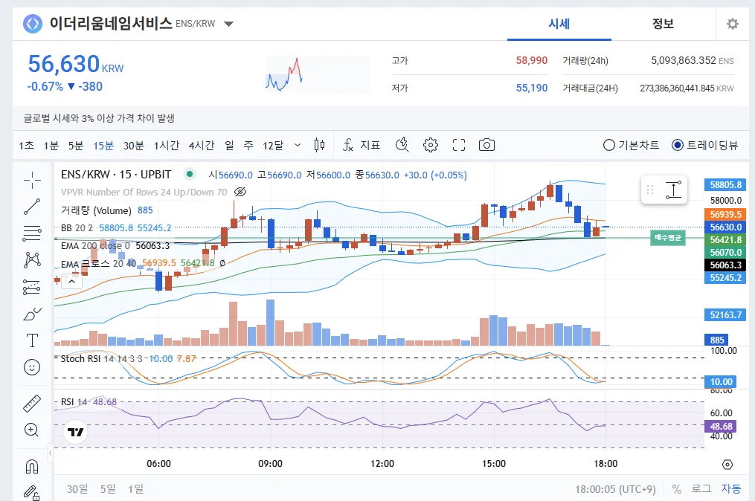Screen dimensions: 755x501
Task: Open the 지표 indicators button
Action: (x=361, y=145)
